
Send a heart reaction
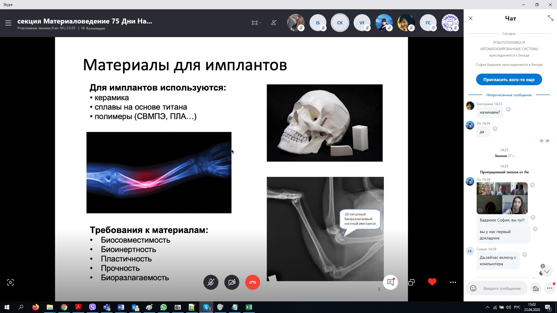point(432,282)
